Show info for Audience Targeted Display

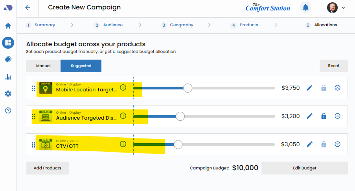click(x=123, y=116)
